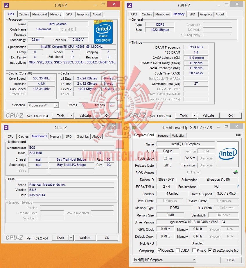Click the Level 2 cache value 1024 KBytes
Screen dimensions: 246x268
[x=87, y=89]
